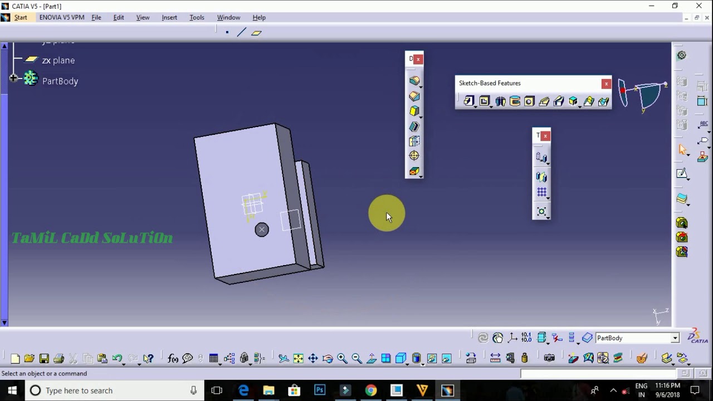The width and height of the screenshot is (713, 401).
Task: Pick the Rib tool
Action: point(544,101)
